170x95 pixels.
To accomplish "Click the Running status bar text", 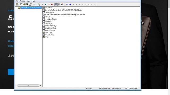I will (x=89, y=88).
